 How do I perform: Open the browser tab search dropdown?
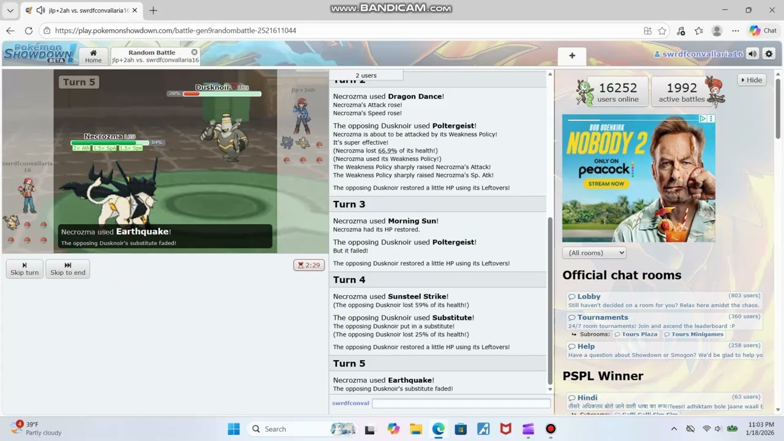pyautogui.click(x=9, y=10)
